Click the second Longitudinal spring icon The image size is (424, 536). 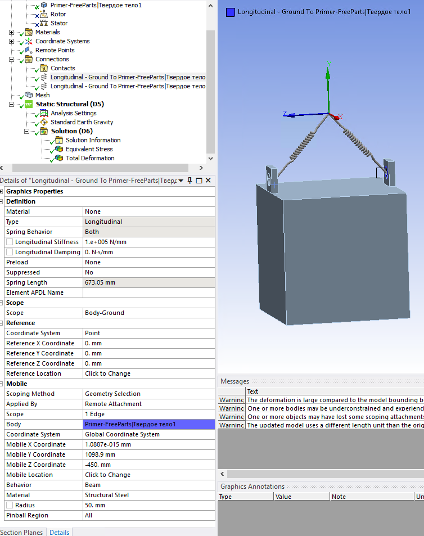click(x=44, y=86)
